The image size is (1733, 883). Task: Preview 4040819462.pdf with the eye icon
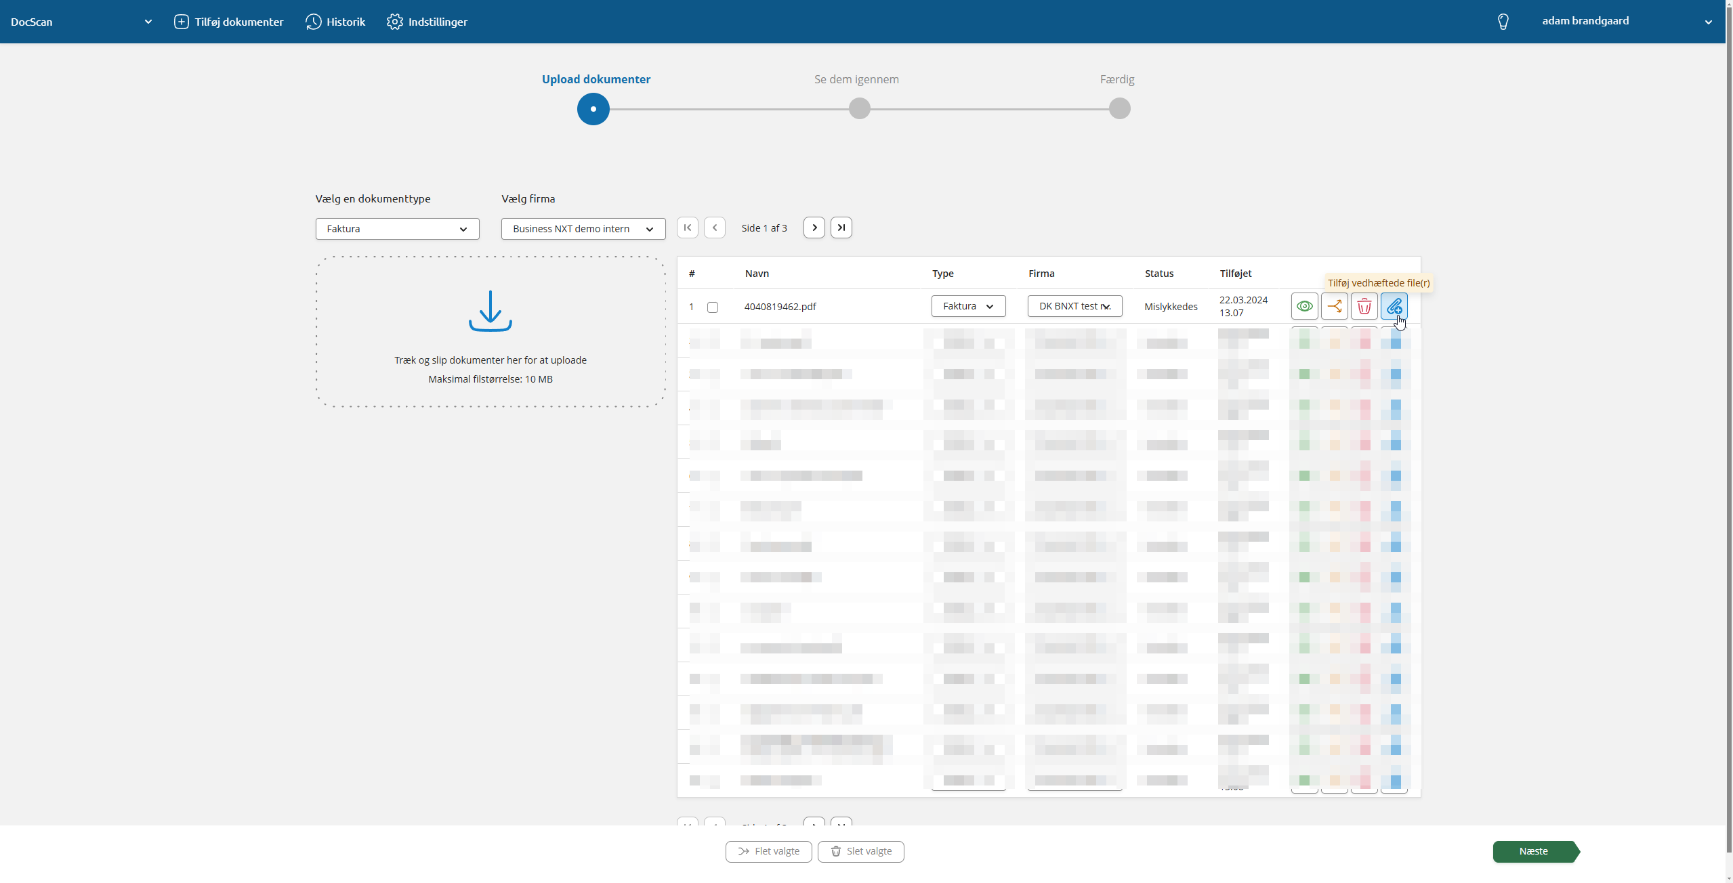(x=1304, y=307)
